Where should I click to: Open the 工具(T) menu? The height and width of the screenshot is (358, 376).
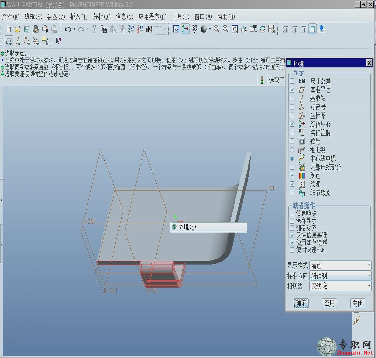[180, 17]
